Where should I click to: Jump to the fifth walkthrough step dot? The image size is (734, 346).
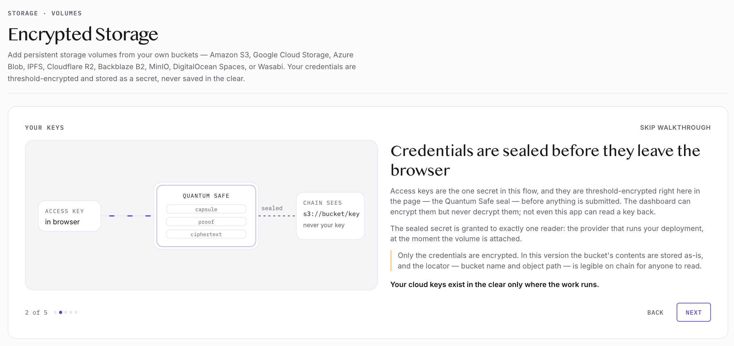click(x=76, y=312)
